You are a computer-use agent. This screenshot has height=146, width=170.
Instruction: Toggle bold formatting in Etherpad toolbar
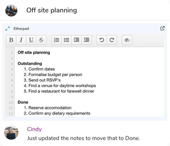(x=11, y=40)
